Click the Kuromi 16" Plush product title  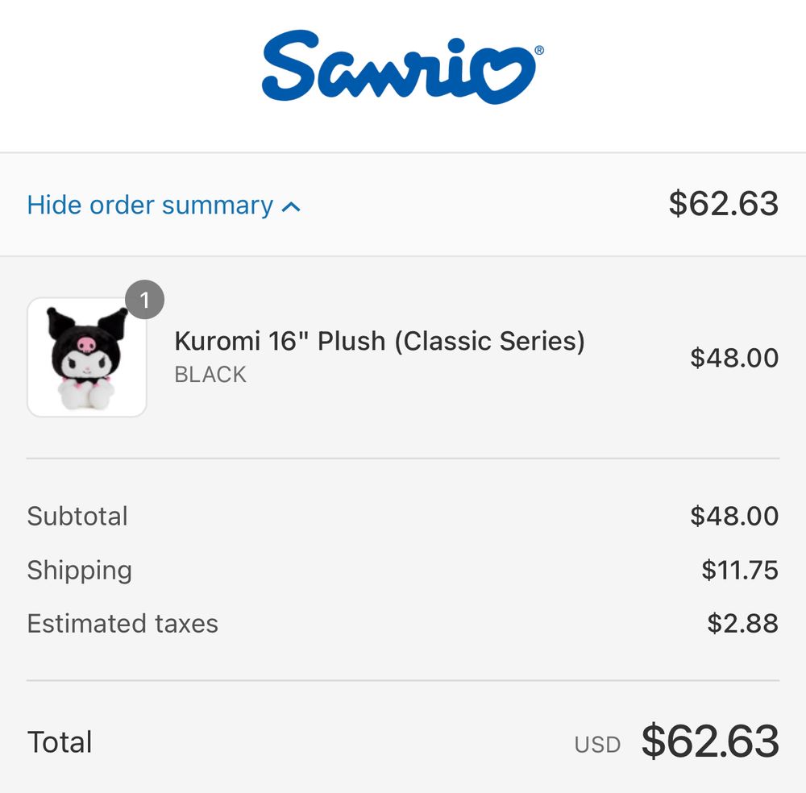click(x=380, y=341)
